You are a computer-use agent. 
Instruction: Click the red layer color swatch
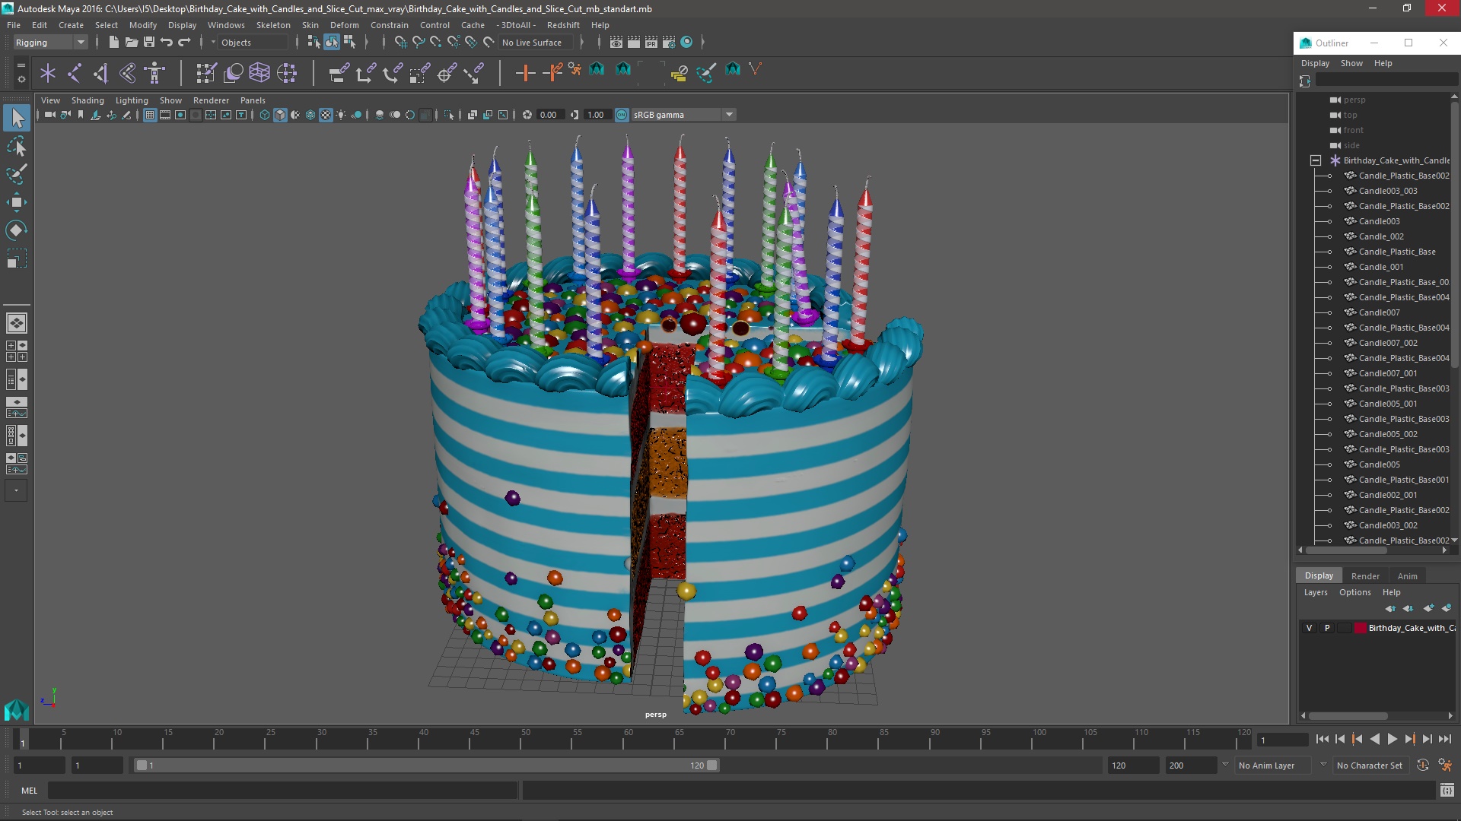[x=1361, y=628]
